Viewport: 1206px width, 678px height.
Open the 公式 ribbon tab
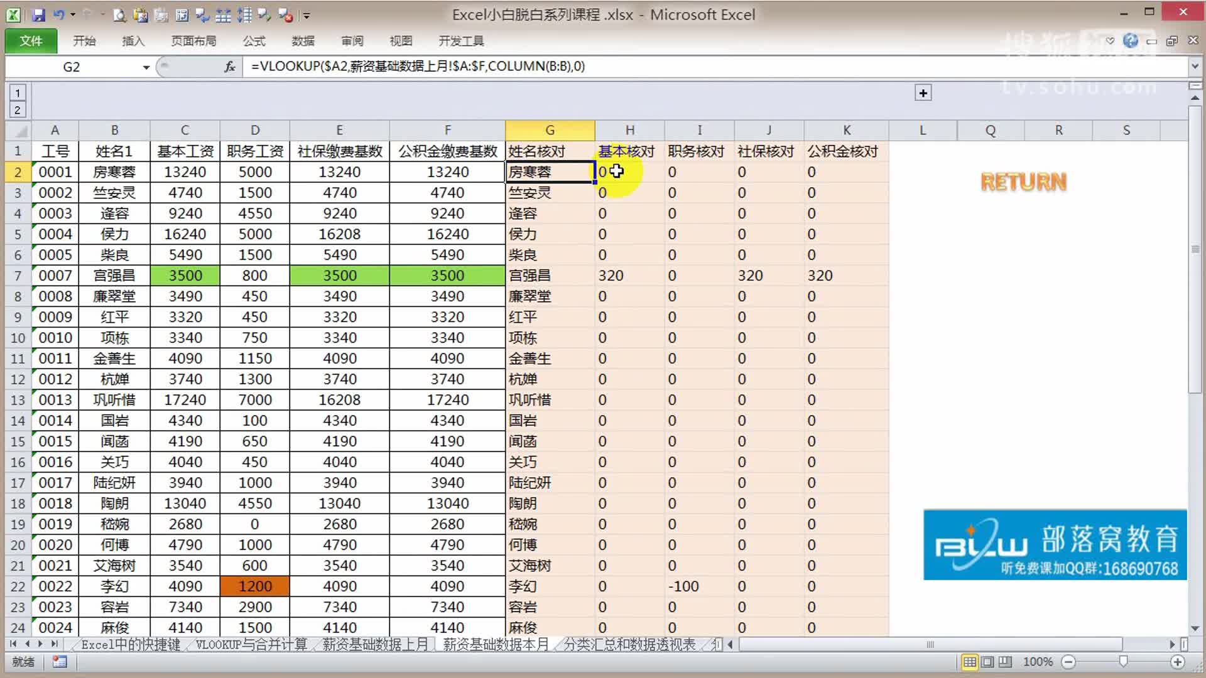click(254, 41)
